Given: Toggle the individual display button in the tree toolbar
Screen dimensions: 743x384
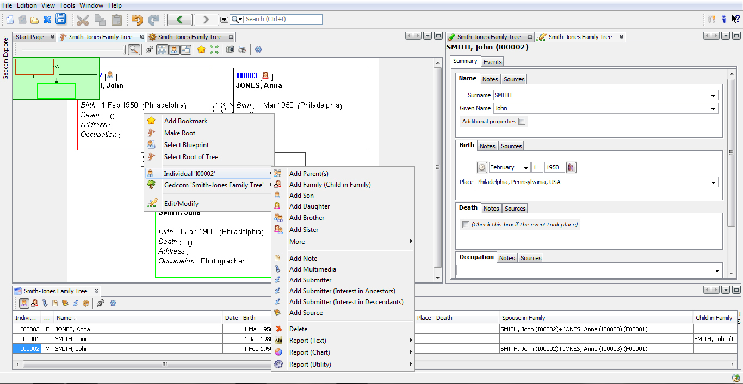Looking at the screenshot, I should click(174, 49).
